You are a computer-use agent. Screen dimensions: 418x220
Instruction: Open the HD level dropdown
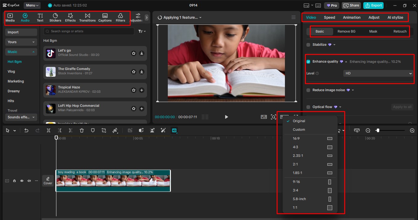click(378, 73)
